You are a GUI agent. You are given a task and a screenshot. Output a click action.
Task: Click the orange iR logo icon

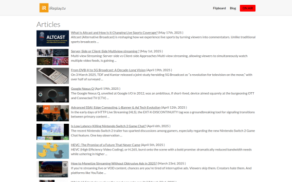tap(44, 8)
